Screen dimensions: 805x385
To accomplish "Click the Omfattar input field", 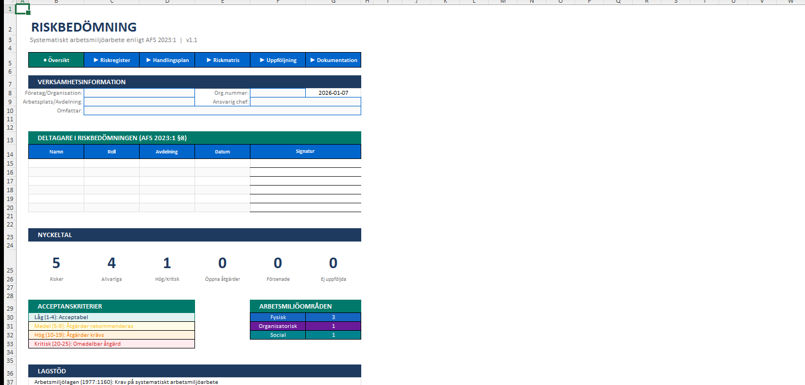I will 222,111.
